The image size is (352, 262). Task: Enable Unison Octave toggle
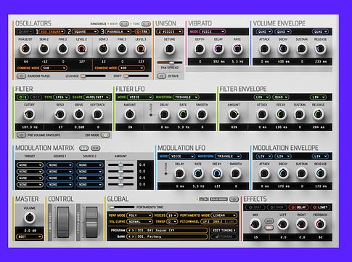click(x=161, y=76)
